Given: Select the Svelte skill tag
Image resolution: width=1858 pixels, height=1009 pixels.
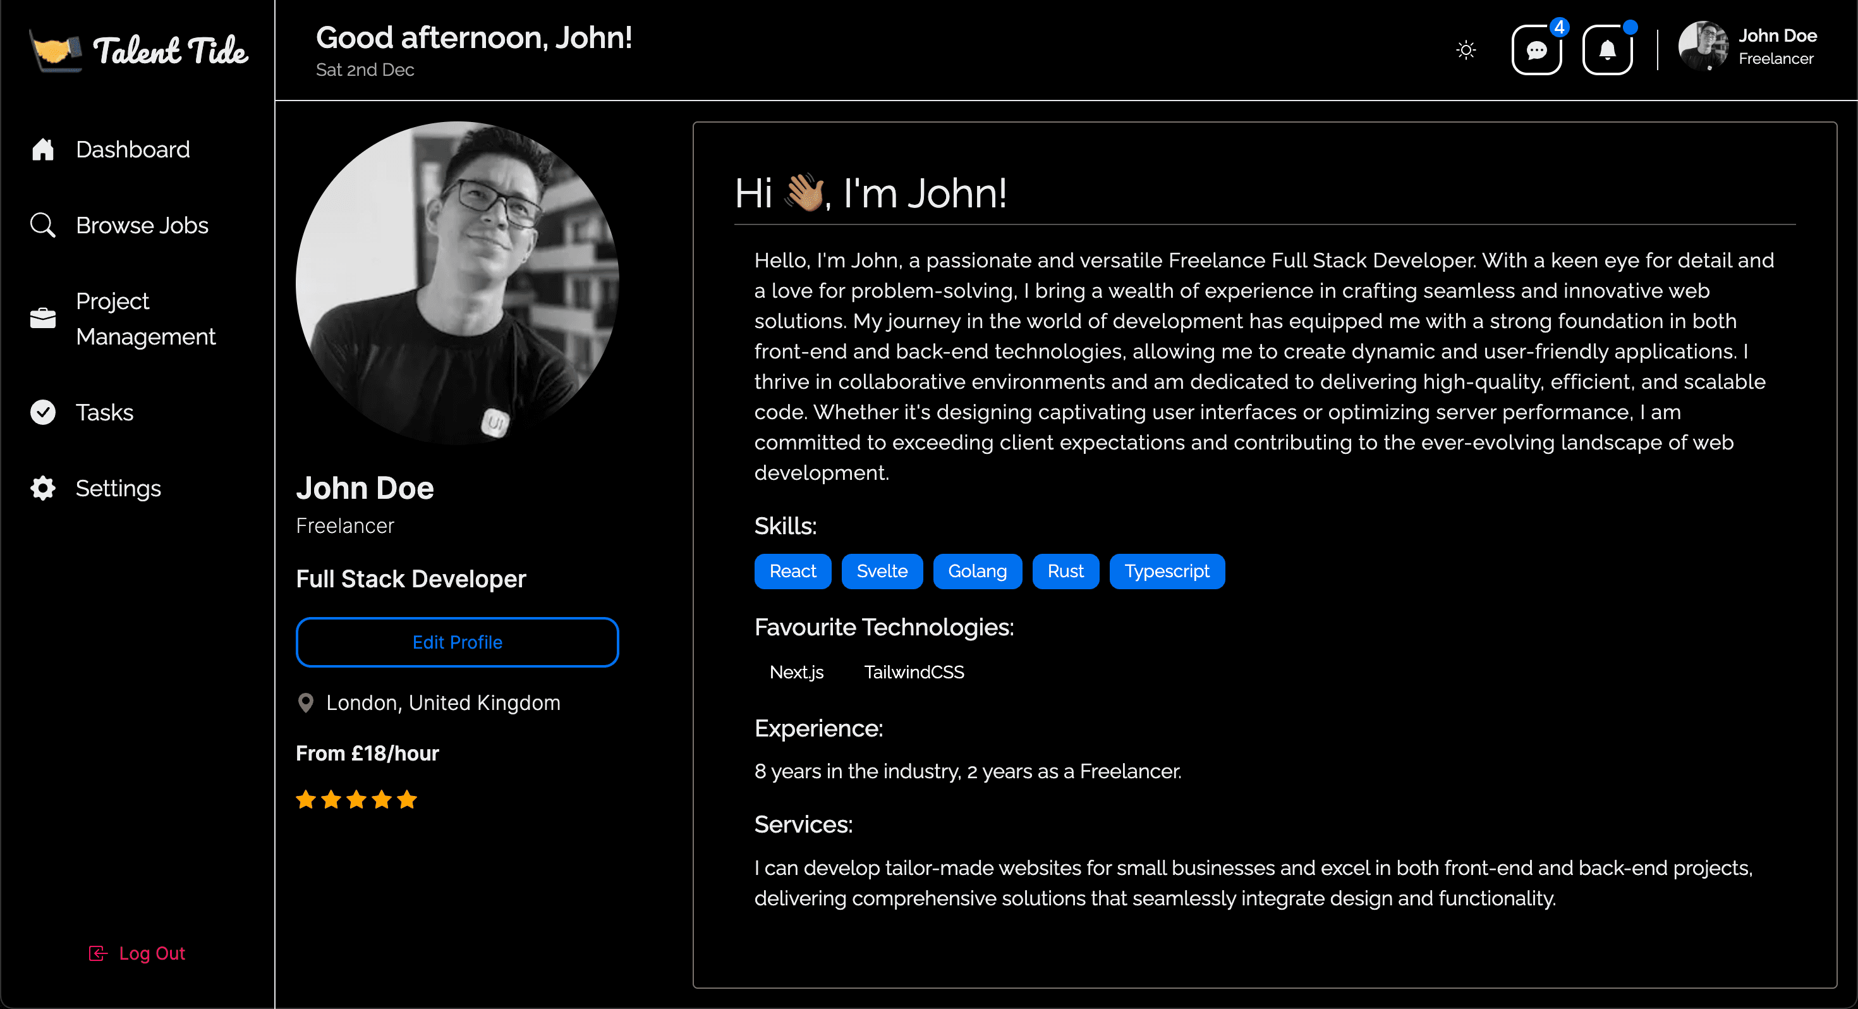Looking at the screenshot, I should 882,572.
